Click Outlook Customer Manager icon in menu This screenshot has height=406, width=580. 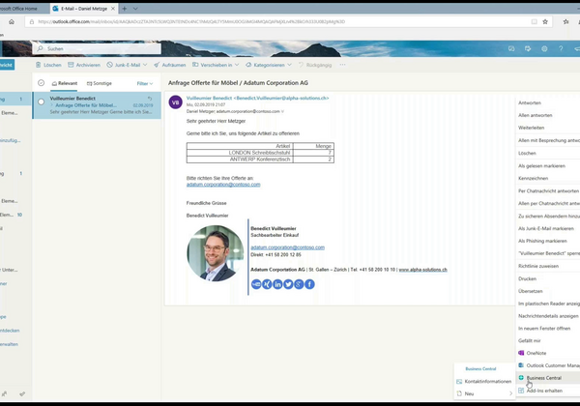pos(521,365)
